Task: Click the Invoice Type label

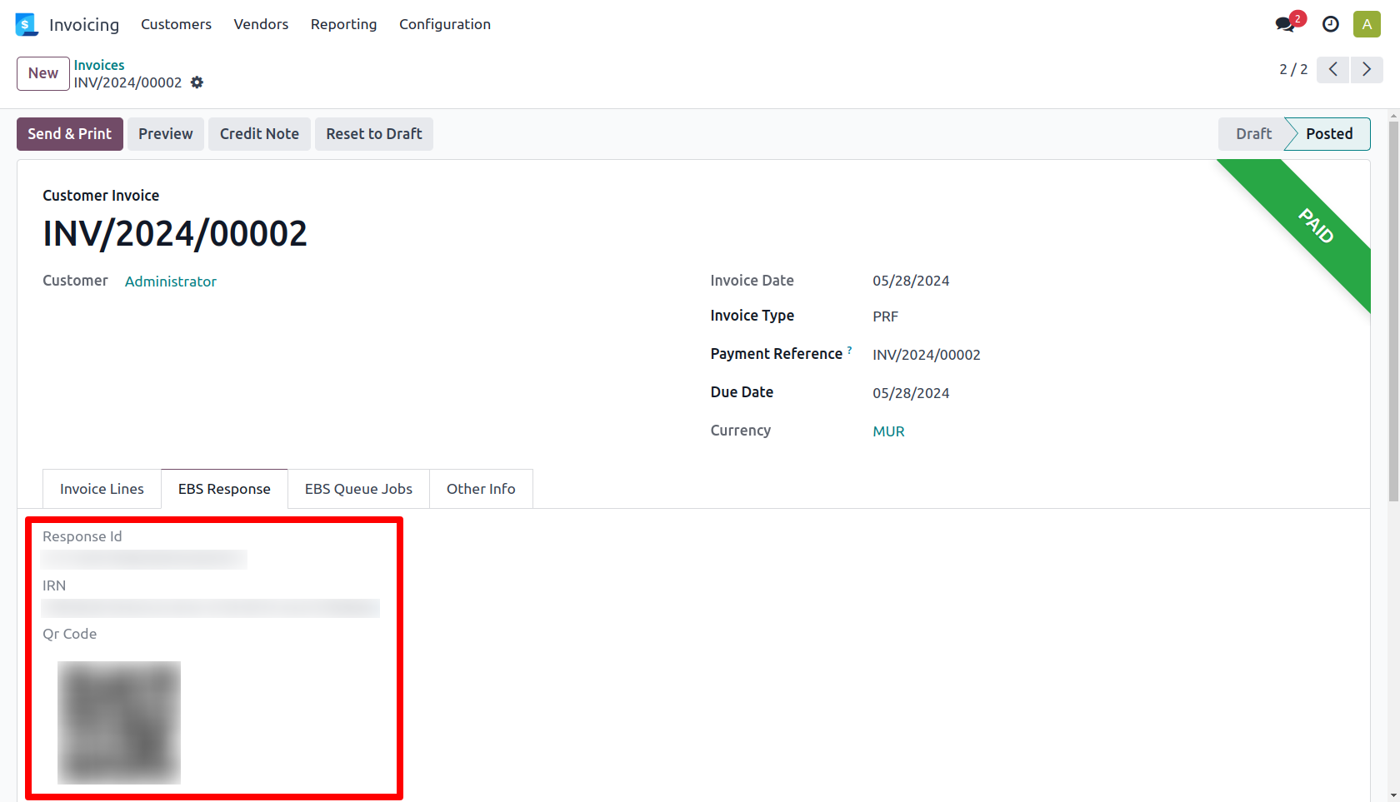Action: (752, 316)
